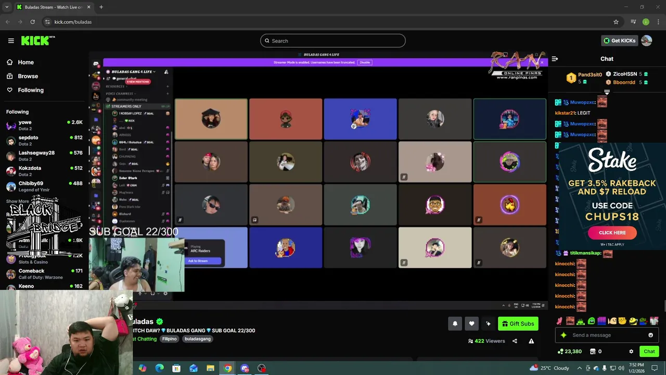Open the Kick hamburger menu

[x=11, y=41]
